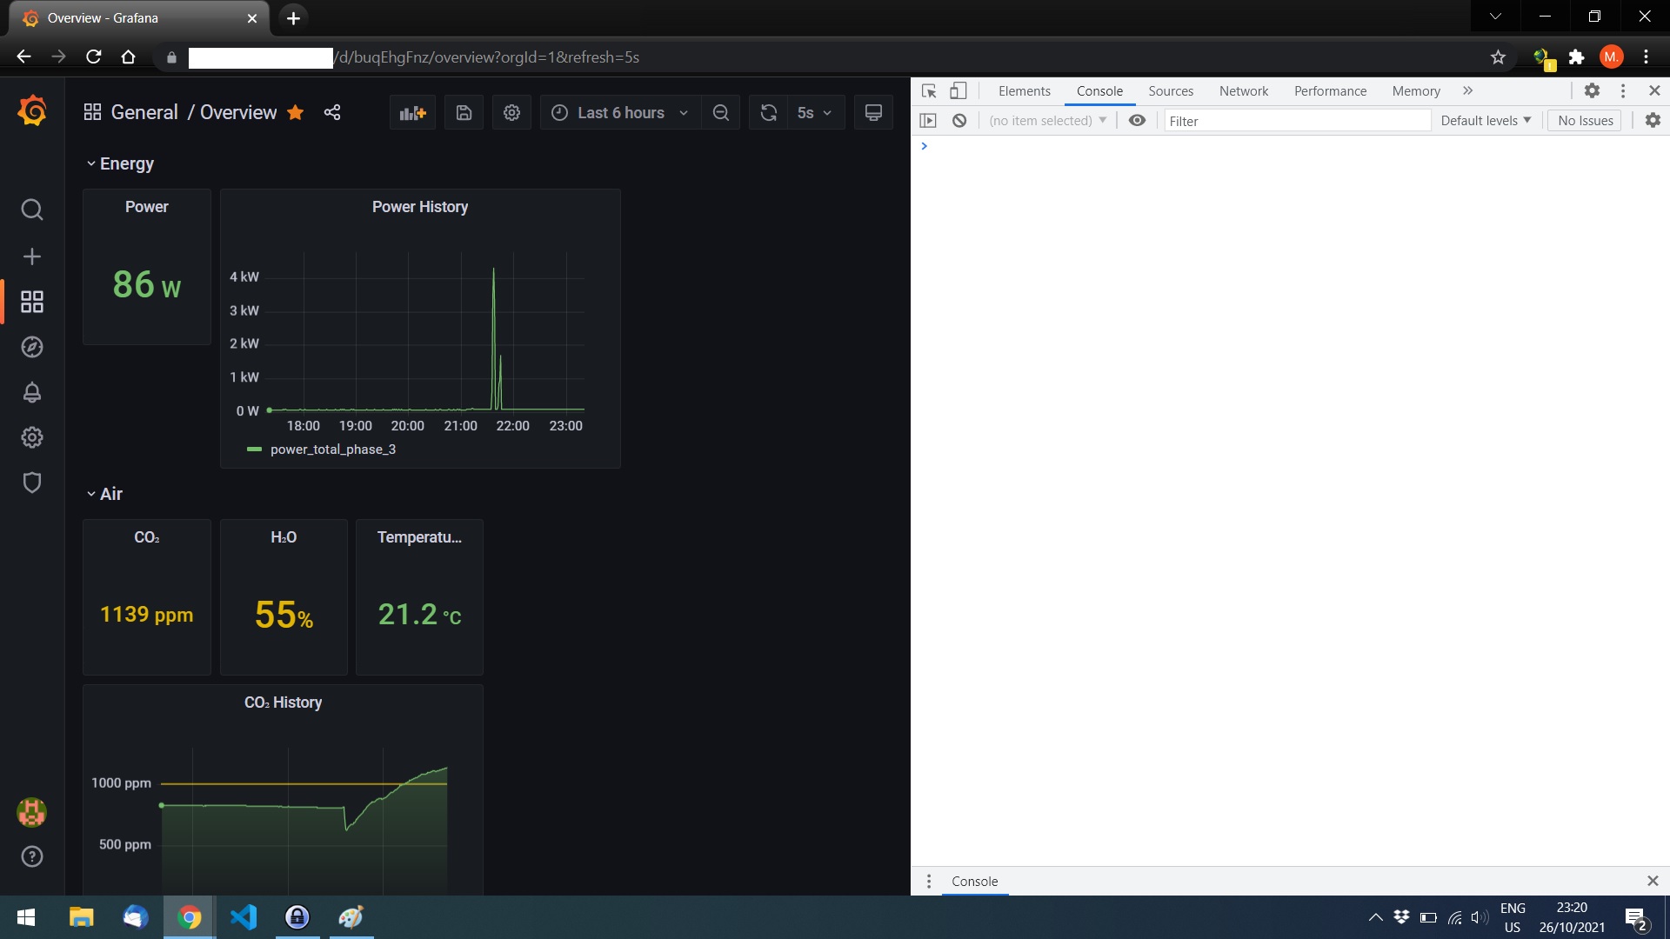
Task: Add a new panel to the dashboard
Action: tap(411, 112)
